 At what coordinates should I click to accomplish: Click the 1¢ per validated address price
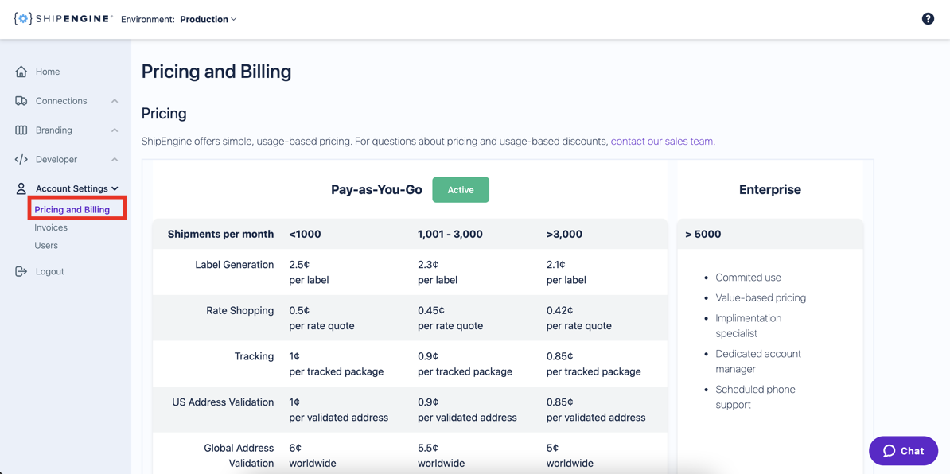pos(339,410)
